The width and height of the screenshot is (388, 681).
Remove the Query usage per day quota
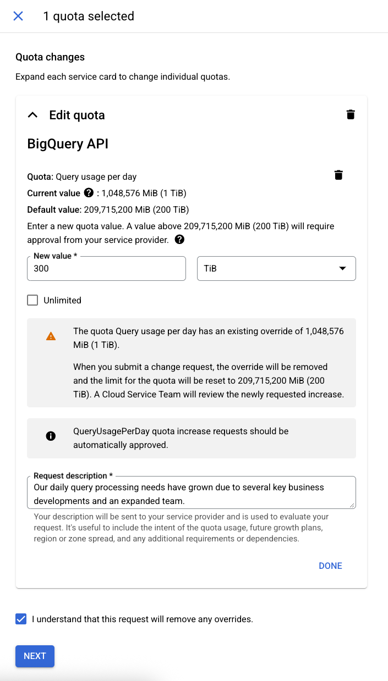tap(338, 175)
